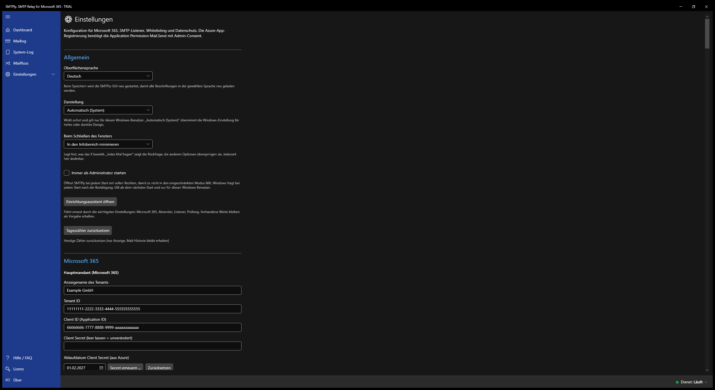
Task: Click the Secret erneuern button
Action: [x=125, y=367]
